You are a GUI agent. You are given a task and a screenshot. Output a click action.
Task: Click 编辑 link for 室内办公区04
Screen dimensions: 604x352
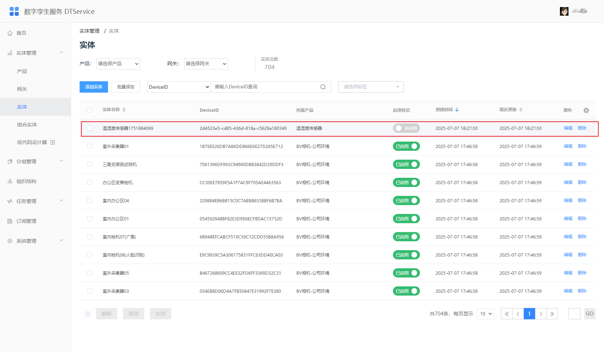(568, 200)
